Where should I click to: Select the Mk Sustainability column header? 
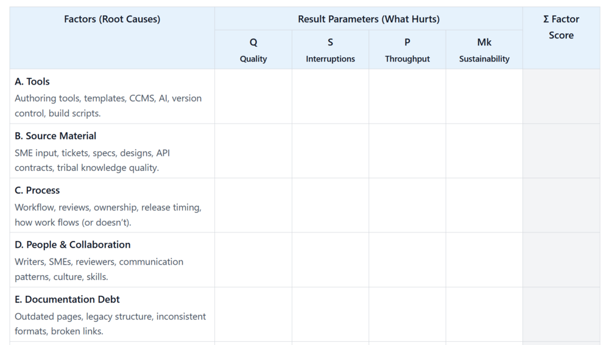click(484, 50)
